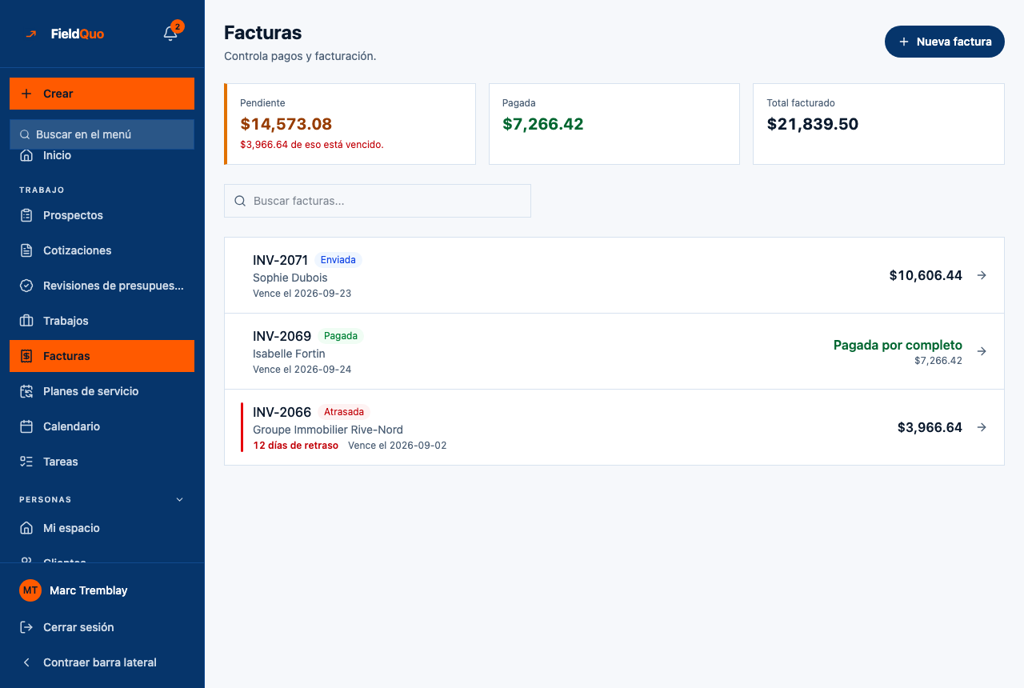Viewport: 1024px width, 688px height.
Task: Open the notifications bell icon
Action: click(170, 34)
